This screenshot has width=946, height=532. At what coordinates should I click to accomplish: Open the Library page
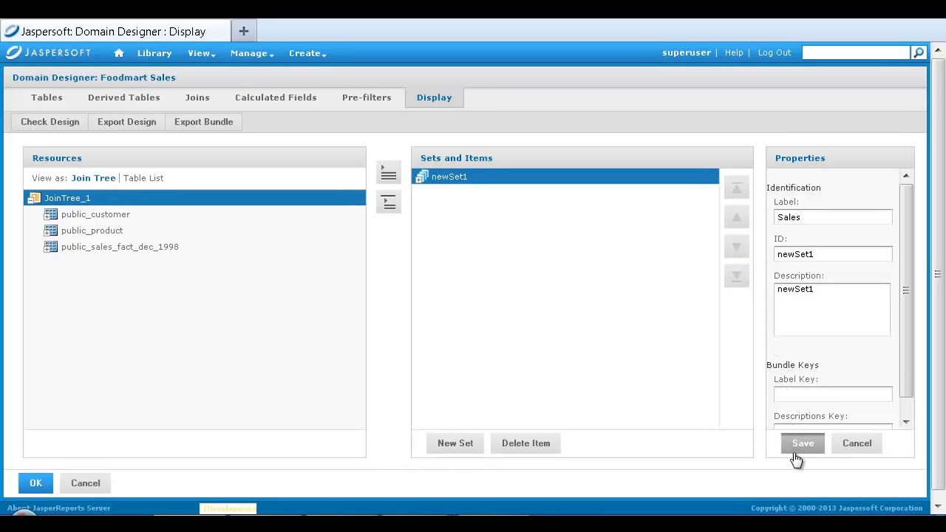pyautogui.click(x=154, y=53)
